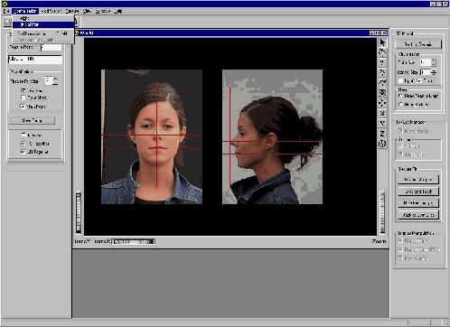
Task: Click the side profile face photo
Action: pos(272,137)
